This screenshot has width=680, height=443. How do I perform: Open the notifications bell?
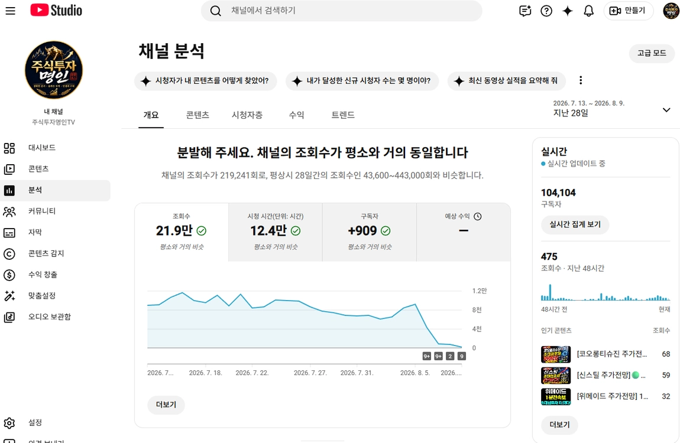click(x=588, y=11)
